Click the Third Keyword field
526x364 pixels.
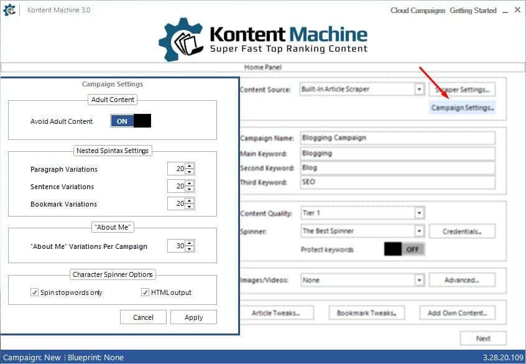[x=397, y=182]
